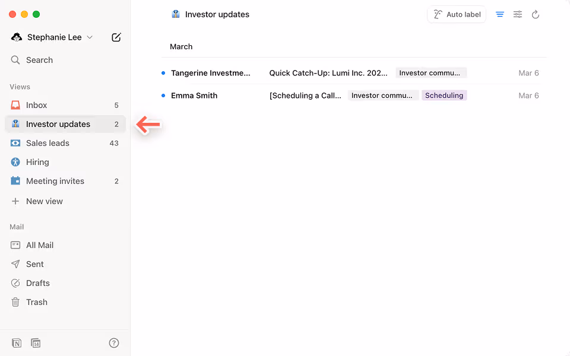Image resolution: width=570 pixels, height=356 pixels.
Task: Open the Sent mail folder
Action: coord(36,264)
